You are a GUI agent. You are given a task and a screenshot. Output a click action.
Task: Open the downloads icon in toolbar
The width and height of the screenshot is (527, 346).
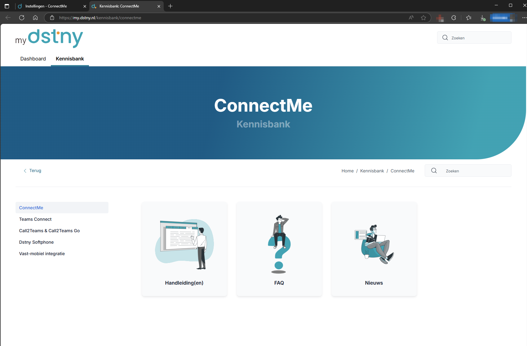(483, 18)
